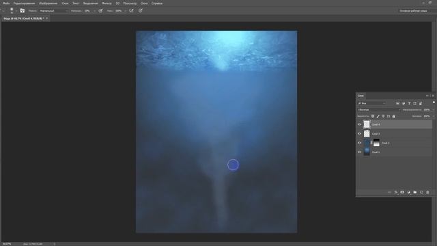
Task: Hide Слой 2 with eye icon
Action: 359,143
